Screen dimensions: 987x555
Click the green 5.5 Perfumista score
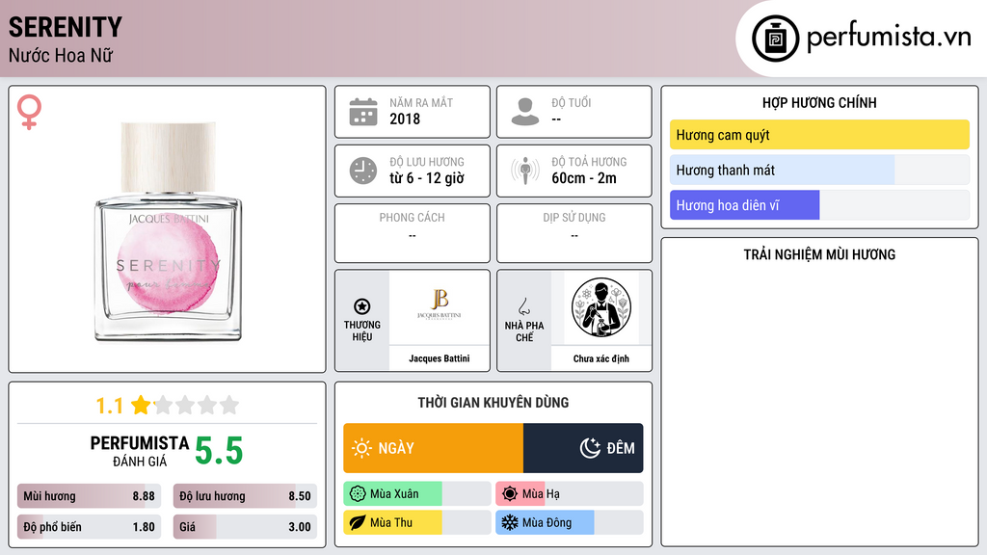pos(219,451)
